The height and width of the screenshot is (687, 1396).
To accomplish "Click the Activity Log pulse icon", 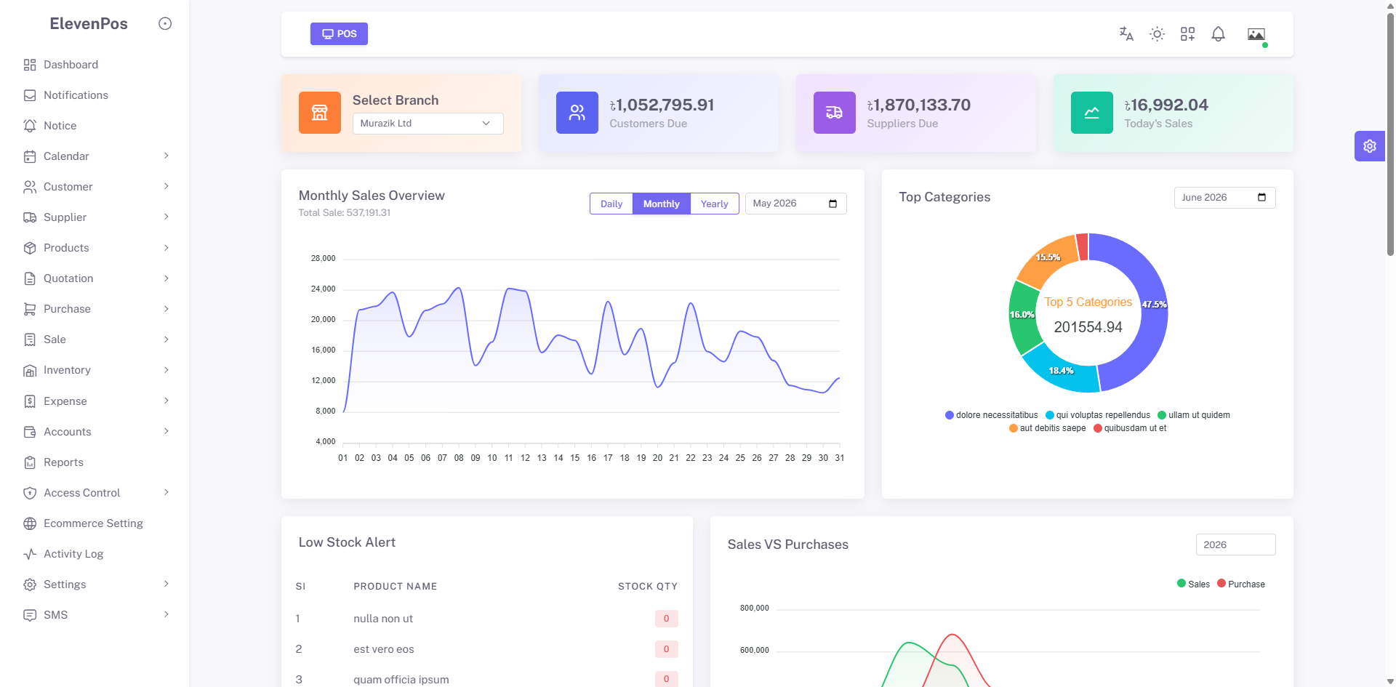I will [x=30, y=554].
